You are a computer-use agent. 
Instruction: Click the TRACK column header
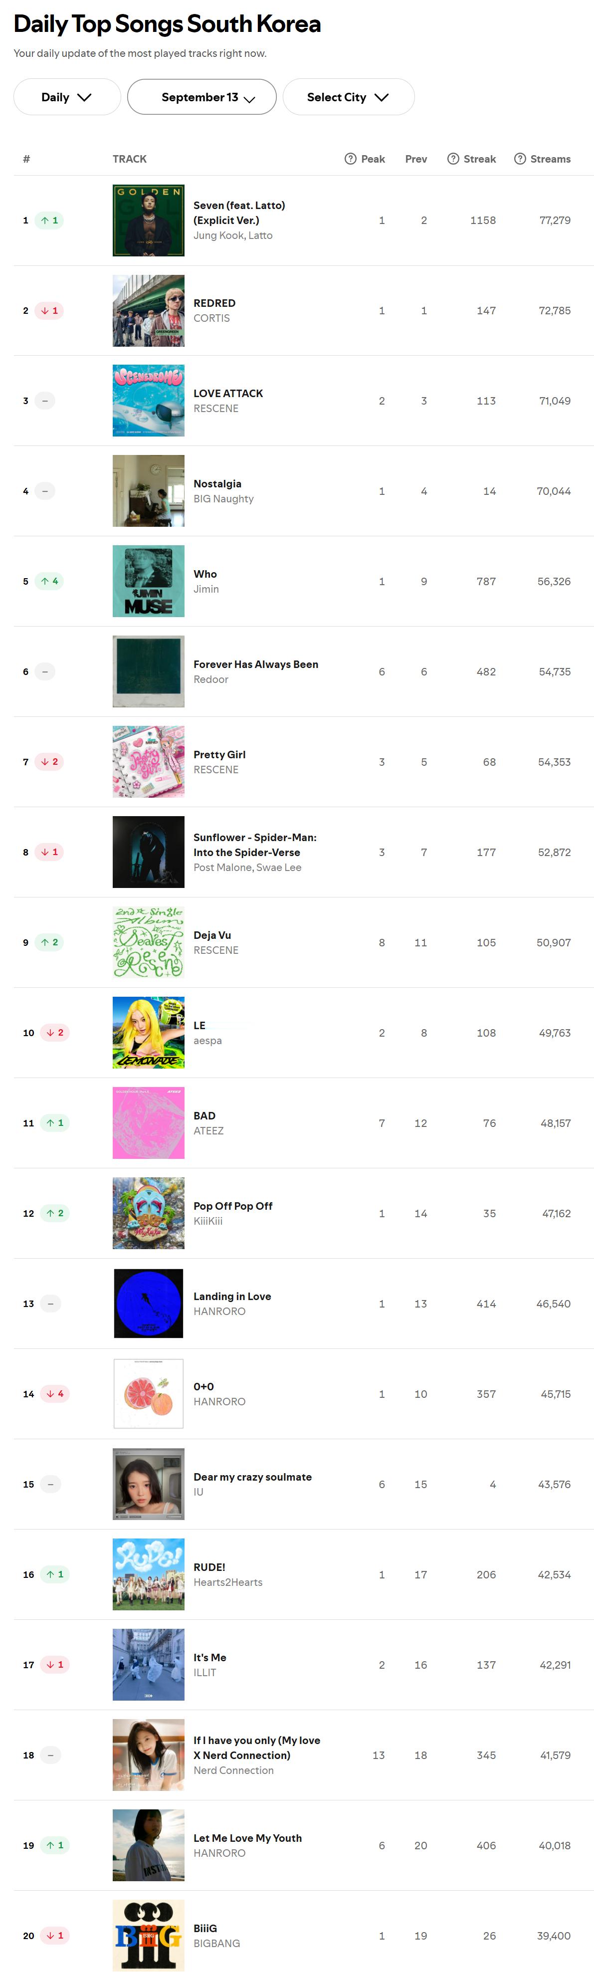(x=130, y=159)
